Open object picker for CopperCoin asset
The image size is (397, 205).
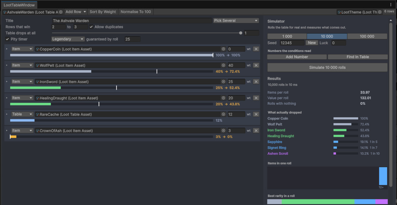(x=223, y=49)
